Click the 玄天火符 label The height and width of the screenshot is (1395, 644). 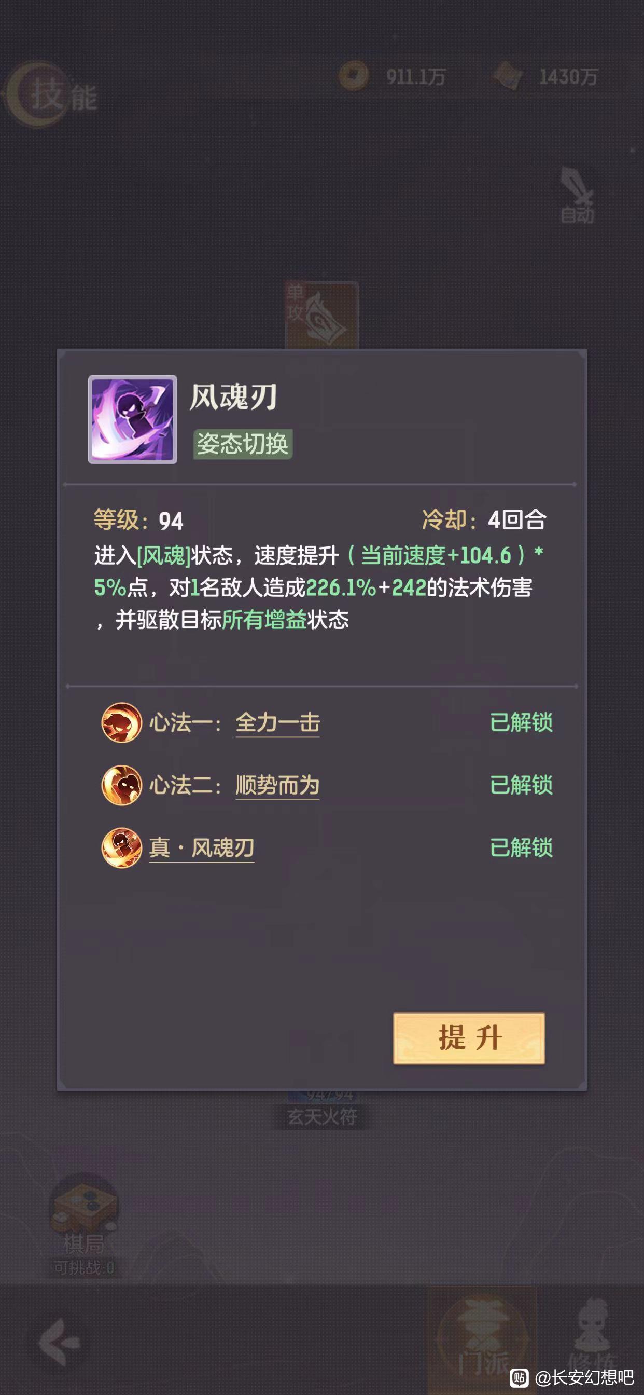322,1116
